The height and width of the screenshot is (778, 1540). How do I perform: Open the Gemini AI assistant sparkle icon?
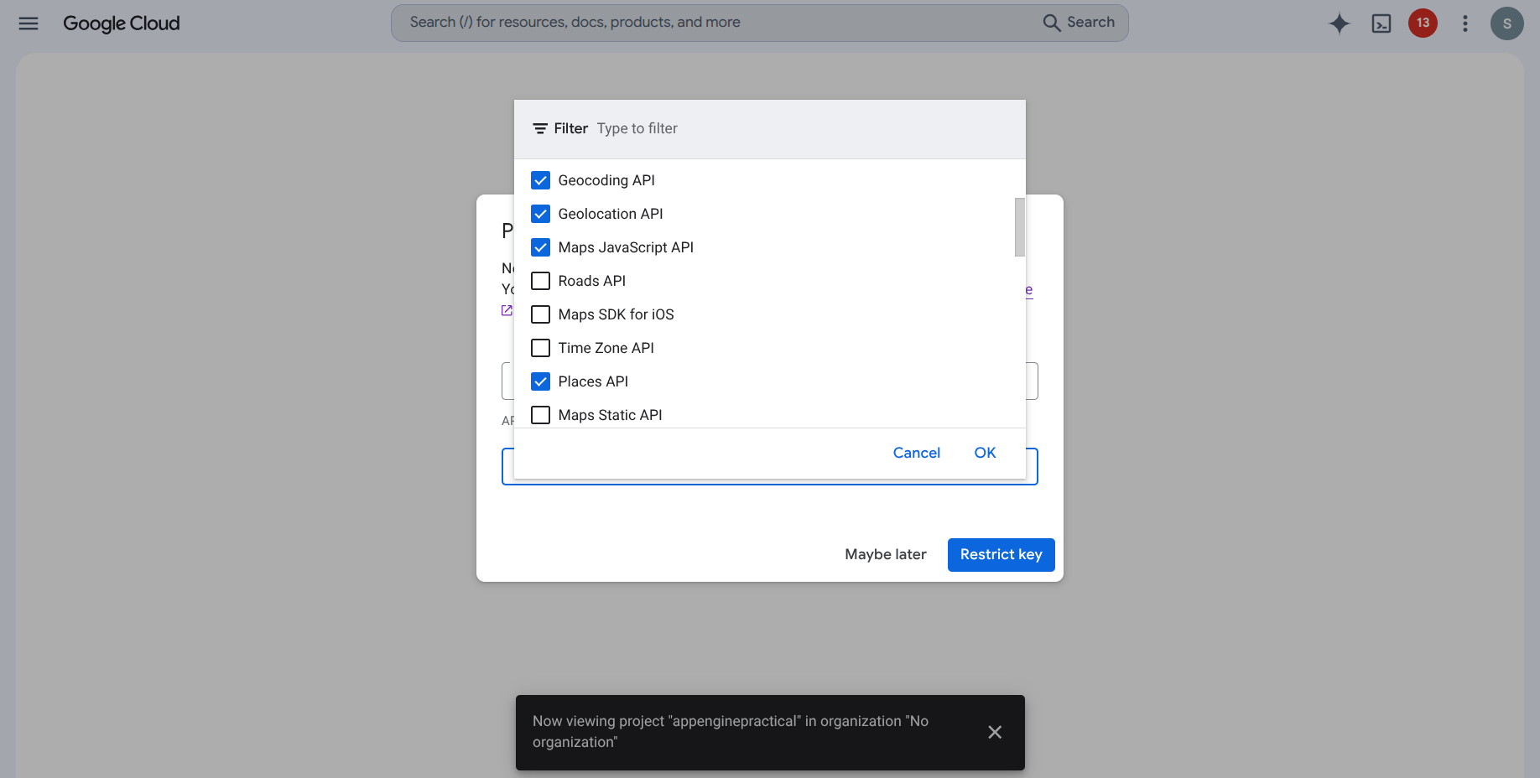1340,23
